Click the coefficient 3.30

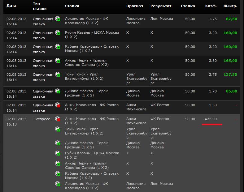pyautogui.click(x=213, y=61)
